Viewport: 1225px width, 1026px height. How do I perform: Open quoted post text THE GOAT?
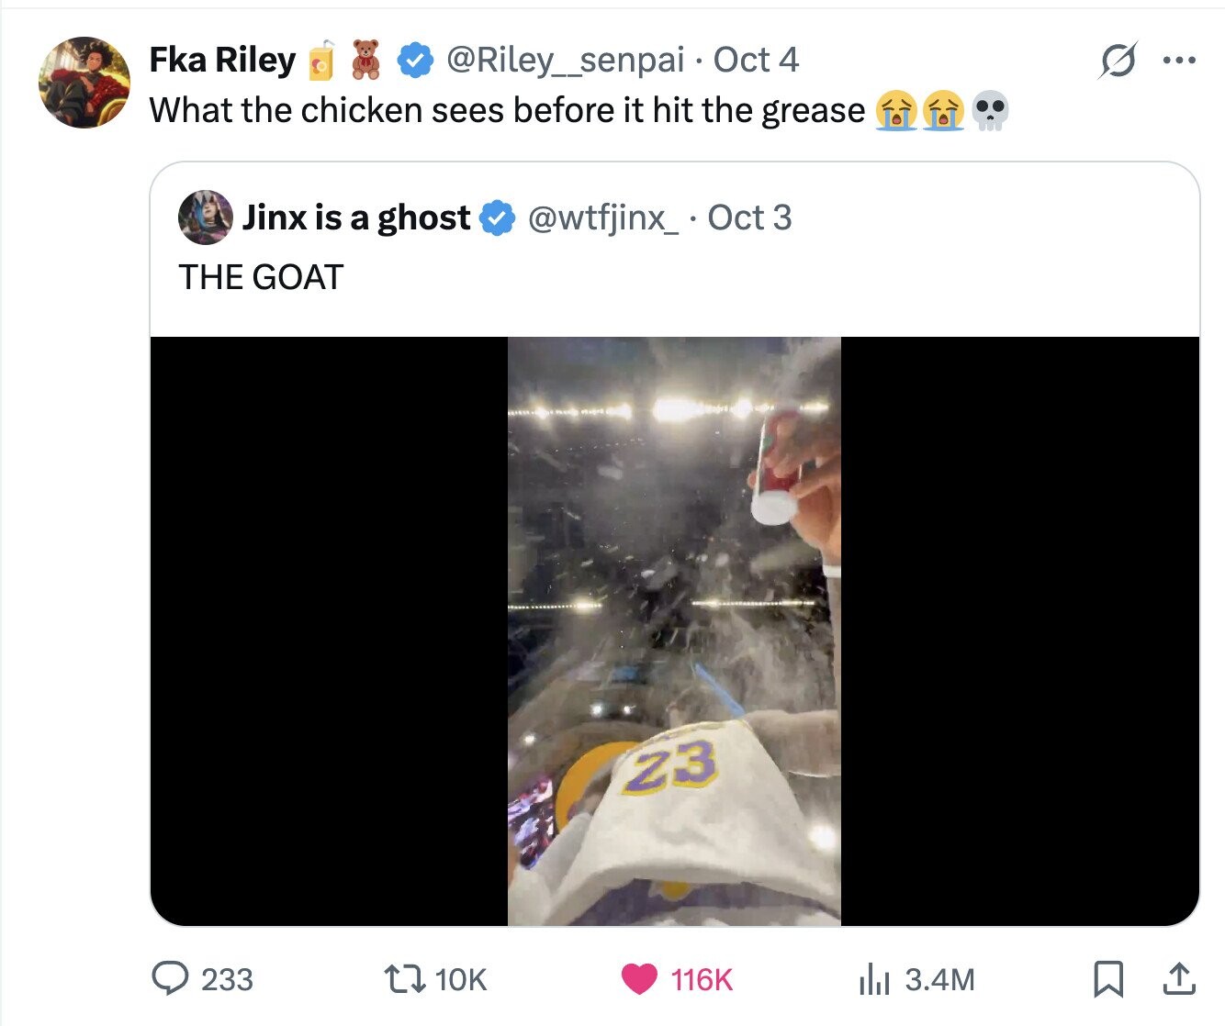(261, 277)
